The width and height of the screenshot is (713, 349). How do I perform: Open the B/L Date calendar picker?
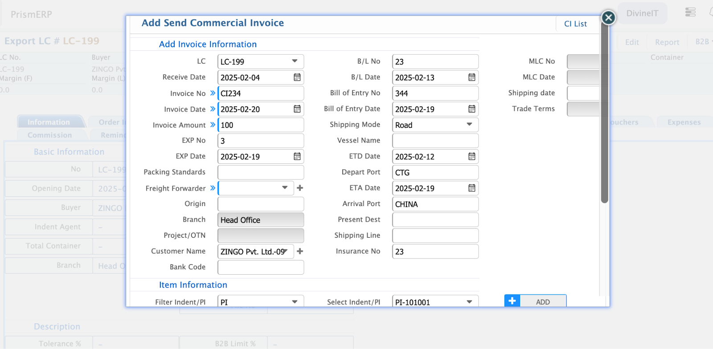[x=472, y=77]
